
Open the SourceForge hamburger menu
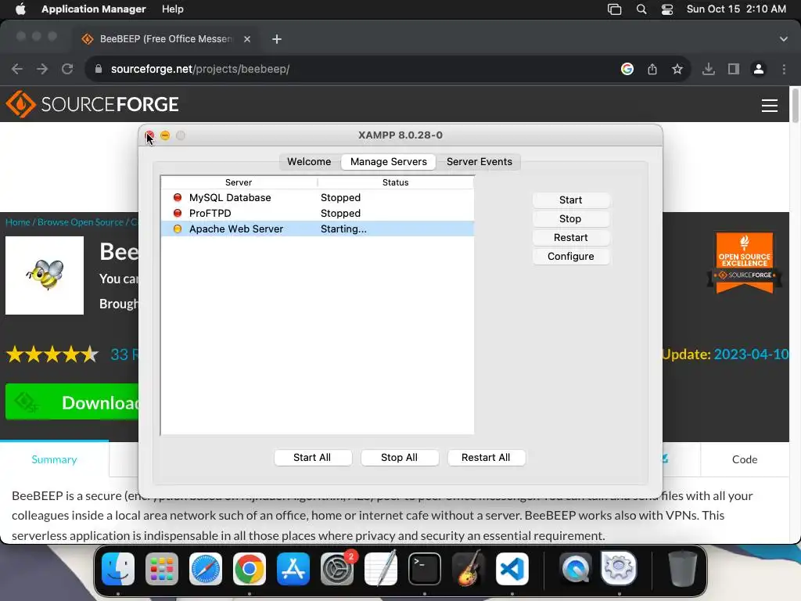click(x=770, y=106)
